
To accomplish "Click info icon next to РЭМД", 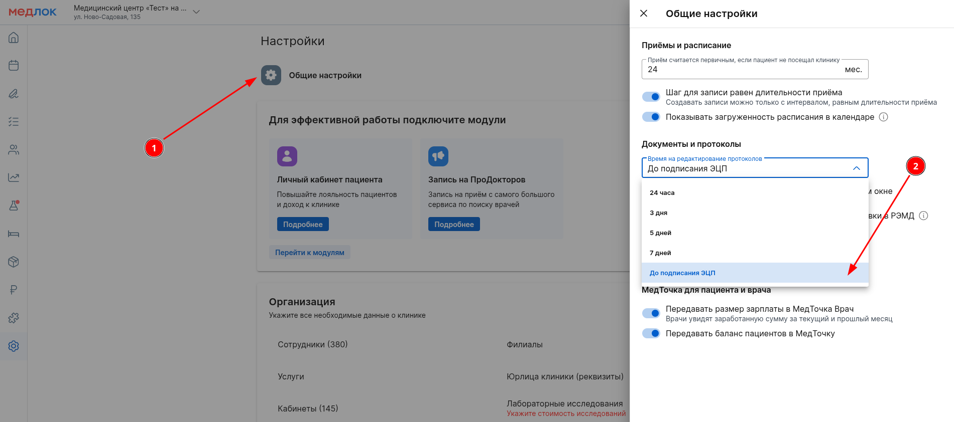I will pyautogui.click(x=923, y=216).
